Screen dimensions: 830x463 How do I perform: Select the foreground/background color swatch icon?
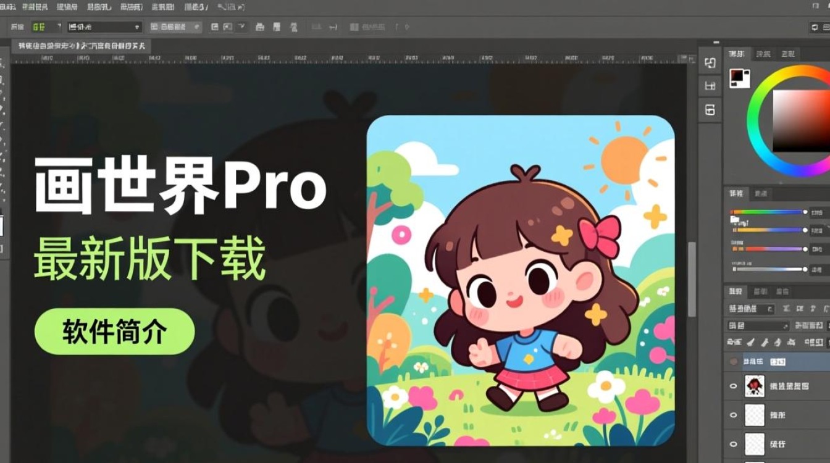pyautogui.click(x=740, y=78)
